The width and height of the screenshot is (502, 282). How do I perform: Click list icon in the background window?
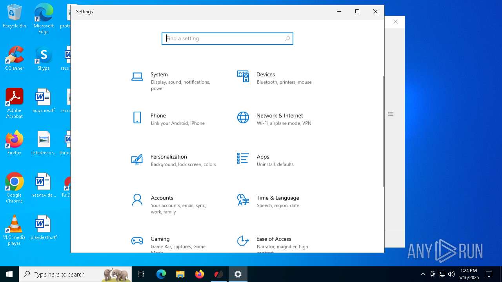point(390,114)
